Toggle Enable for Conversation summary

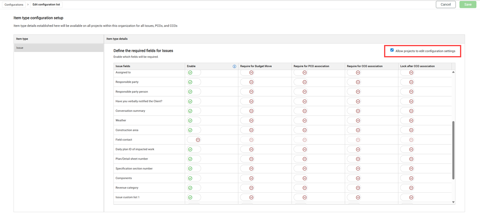point(194,111)
